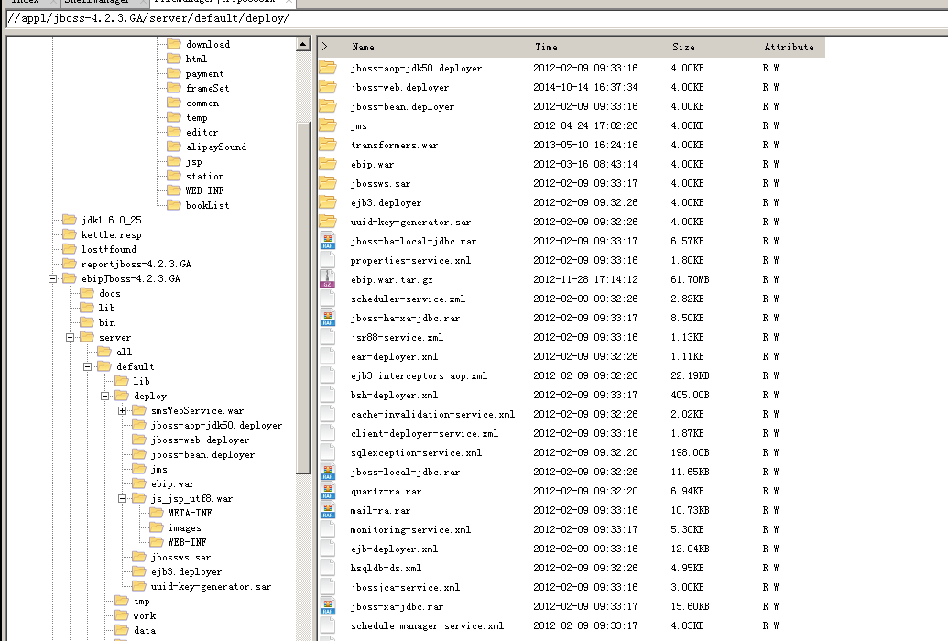Click the uuid-key-generator.sar folder icon in file list
The image size is (948, 641).
[328, 222]
